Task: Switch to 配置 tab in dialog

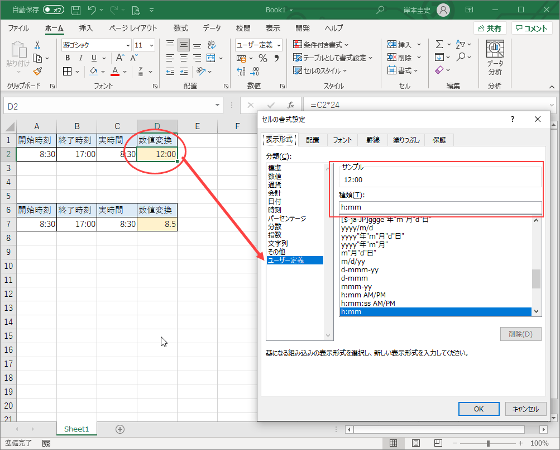Action: click(x=313, y=140)
